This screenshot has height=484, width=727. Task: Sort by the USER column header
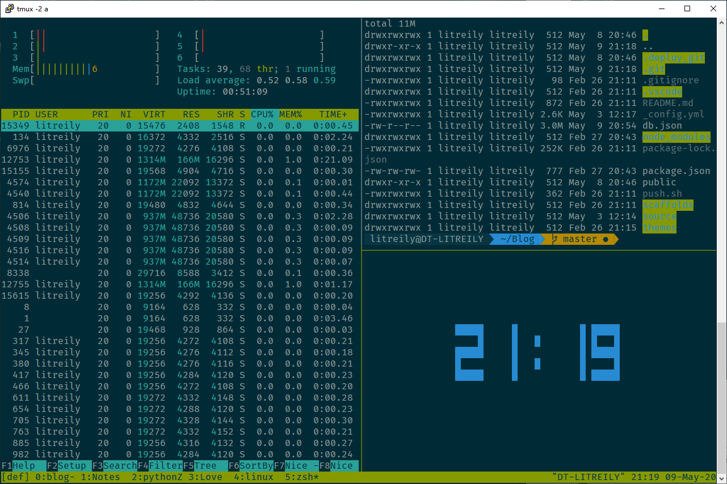pyautogui.click(x=47, y=114)
